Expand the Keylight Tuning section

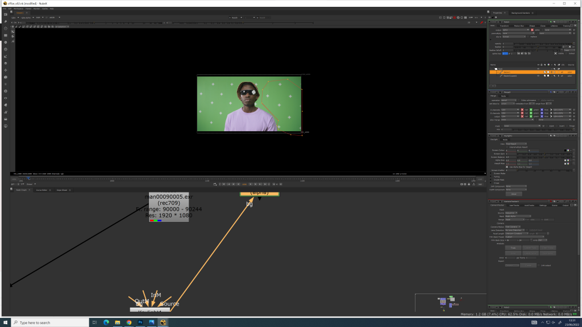click(490, 177)
